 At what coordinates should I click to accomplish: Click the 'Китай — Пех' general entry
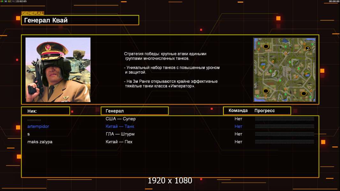119,142
